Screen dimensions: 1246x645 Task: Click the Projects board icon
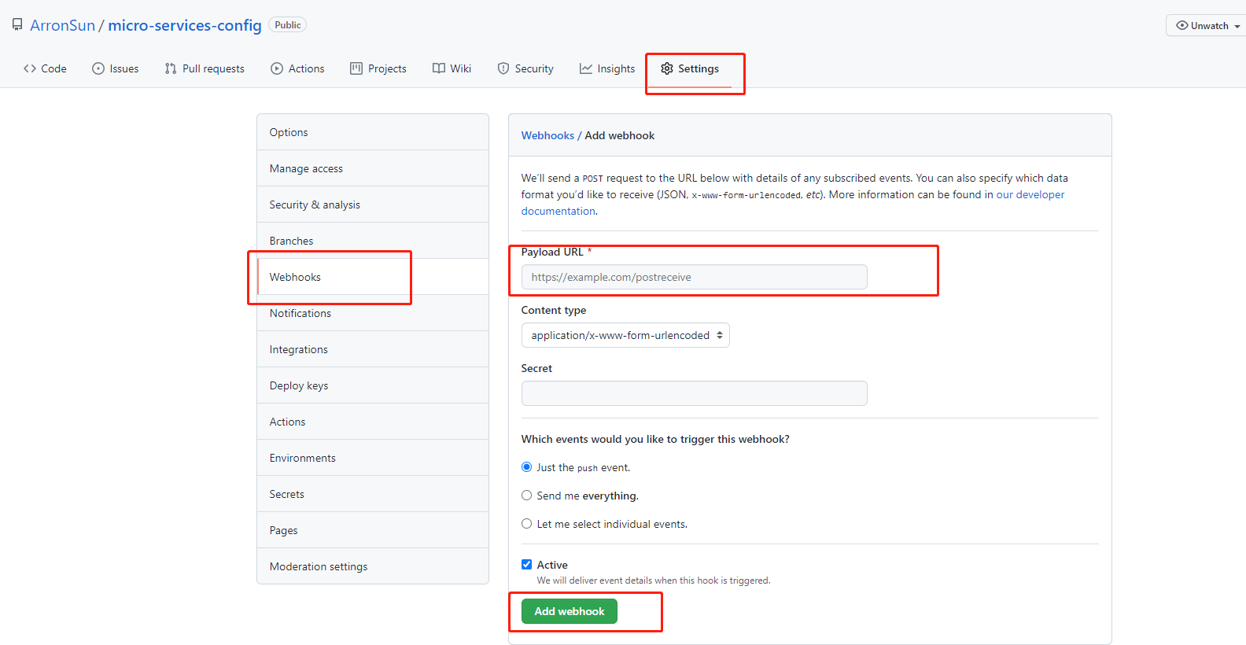356,68
